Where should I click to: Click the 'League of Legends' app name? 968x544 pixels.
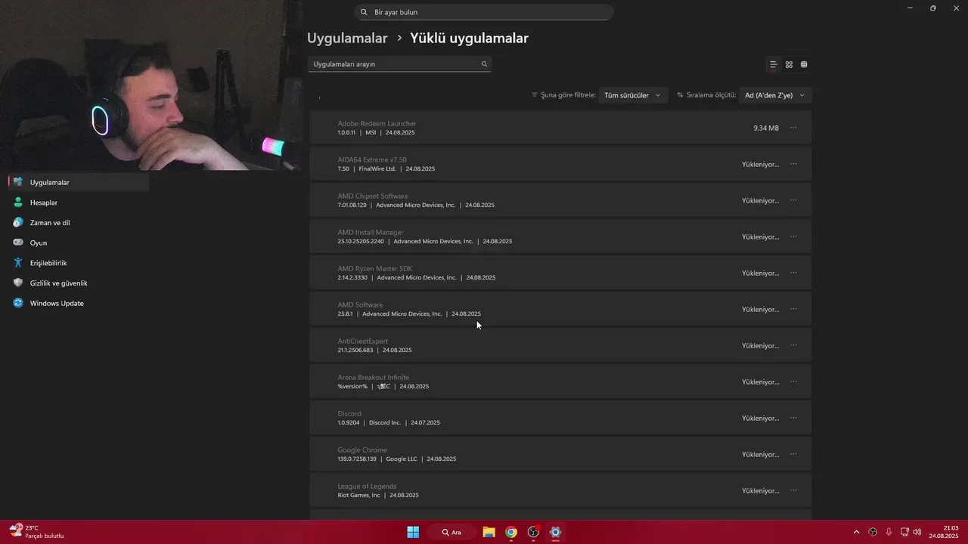coord(367,486)
